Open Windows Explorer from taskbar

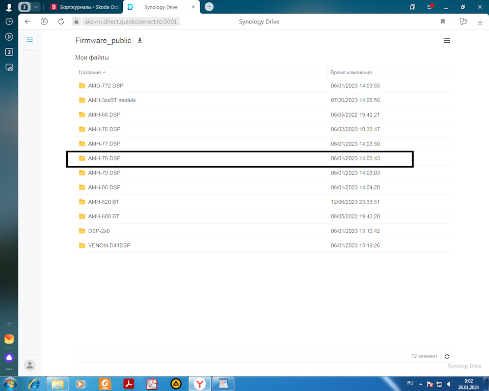tap(58, 384)
